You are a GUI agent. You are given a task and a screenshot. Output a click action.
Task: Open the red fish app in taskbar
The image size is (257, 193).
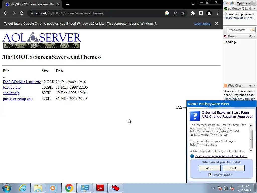(x=115, y=188)
